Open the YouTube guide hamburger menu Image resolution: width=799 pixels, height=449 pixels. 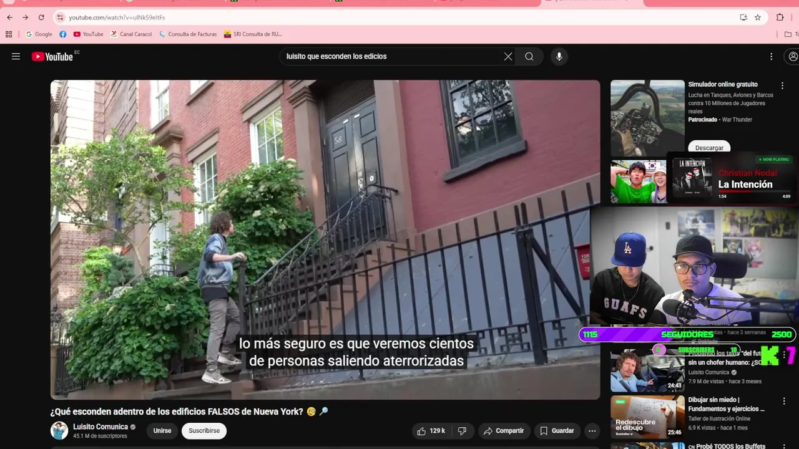pyautogui.click(x=16, y=56)
